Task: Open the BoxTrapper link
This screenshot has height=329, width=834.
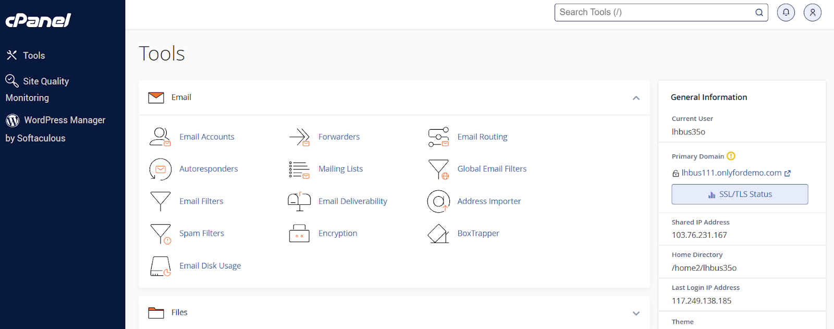Action: coord(478,234)
